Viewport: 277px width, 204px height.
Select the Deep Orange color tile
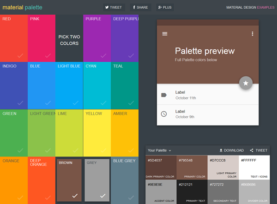coord(42,180)
